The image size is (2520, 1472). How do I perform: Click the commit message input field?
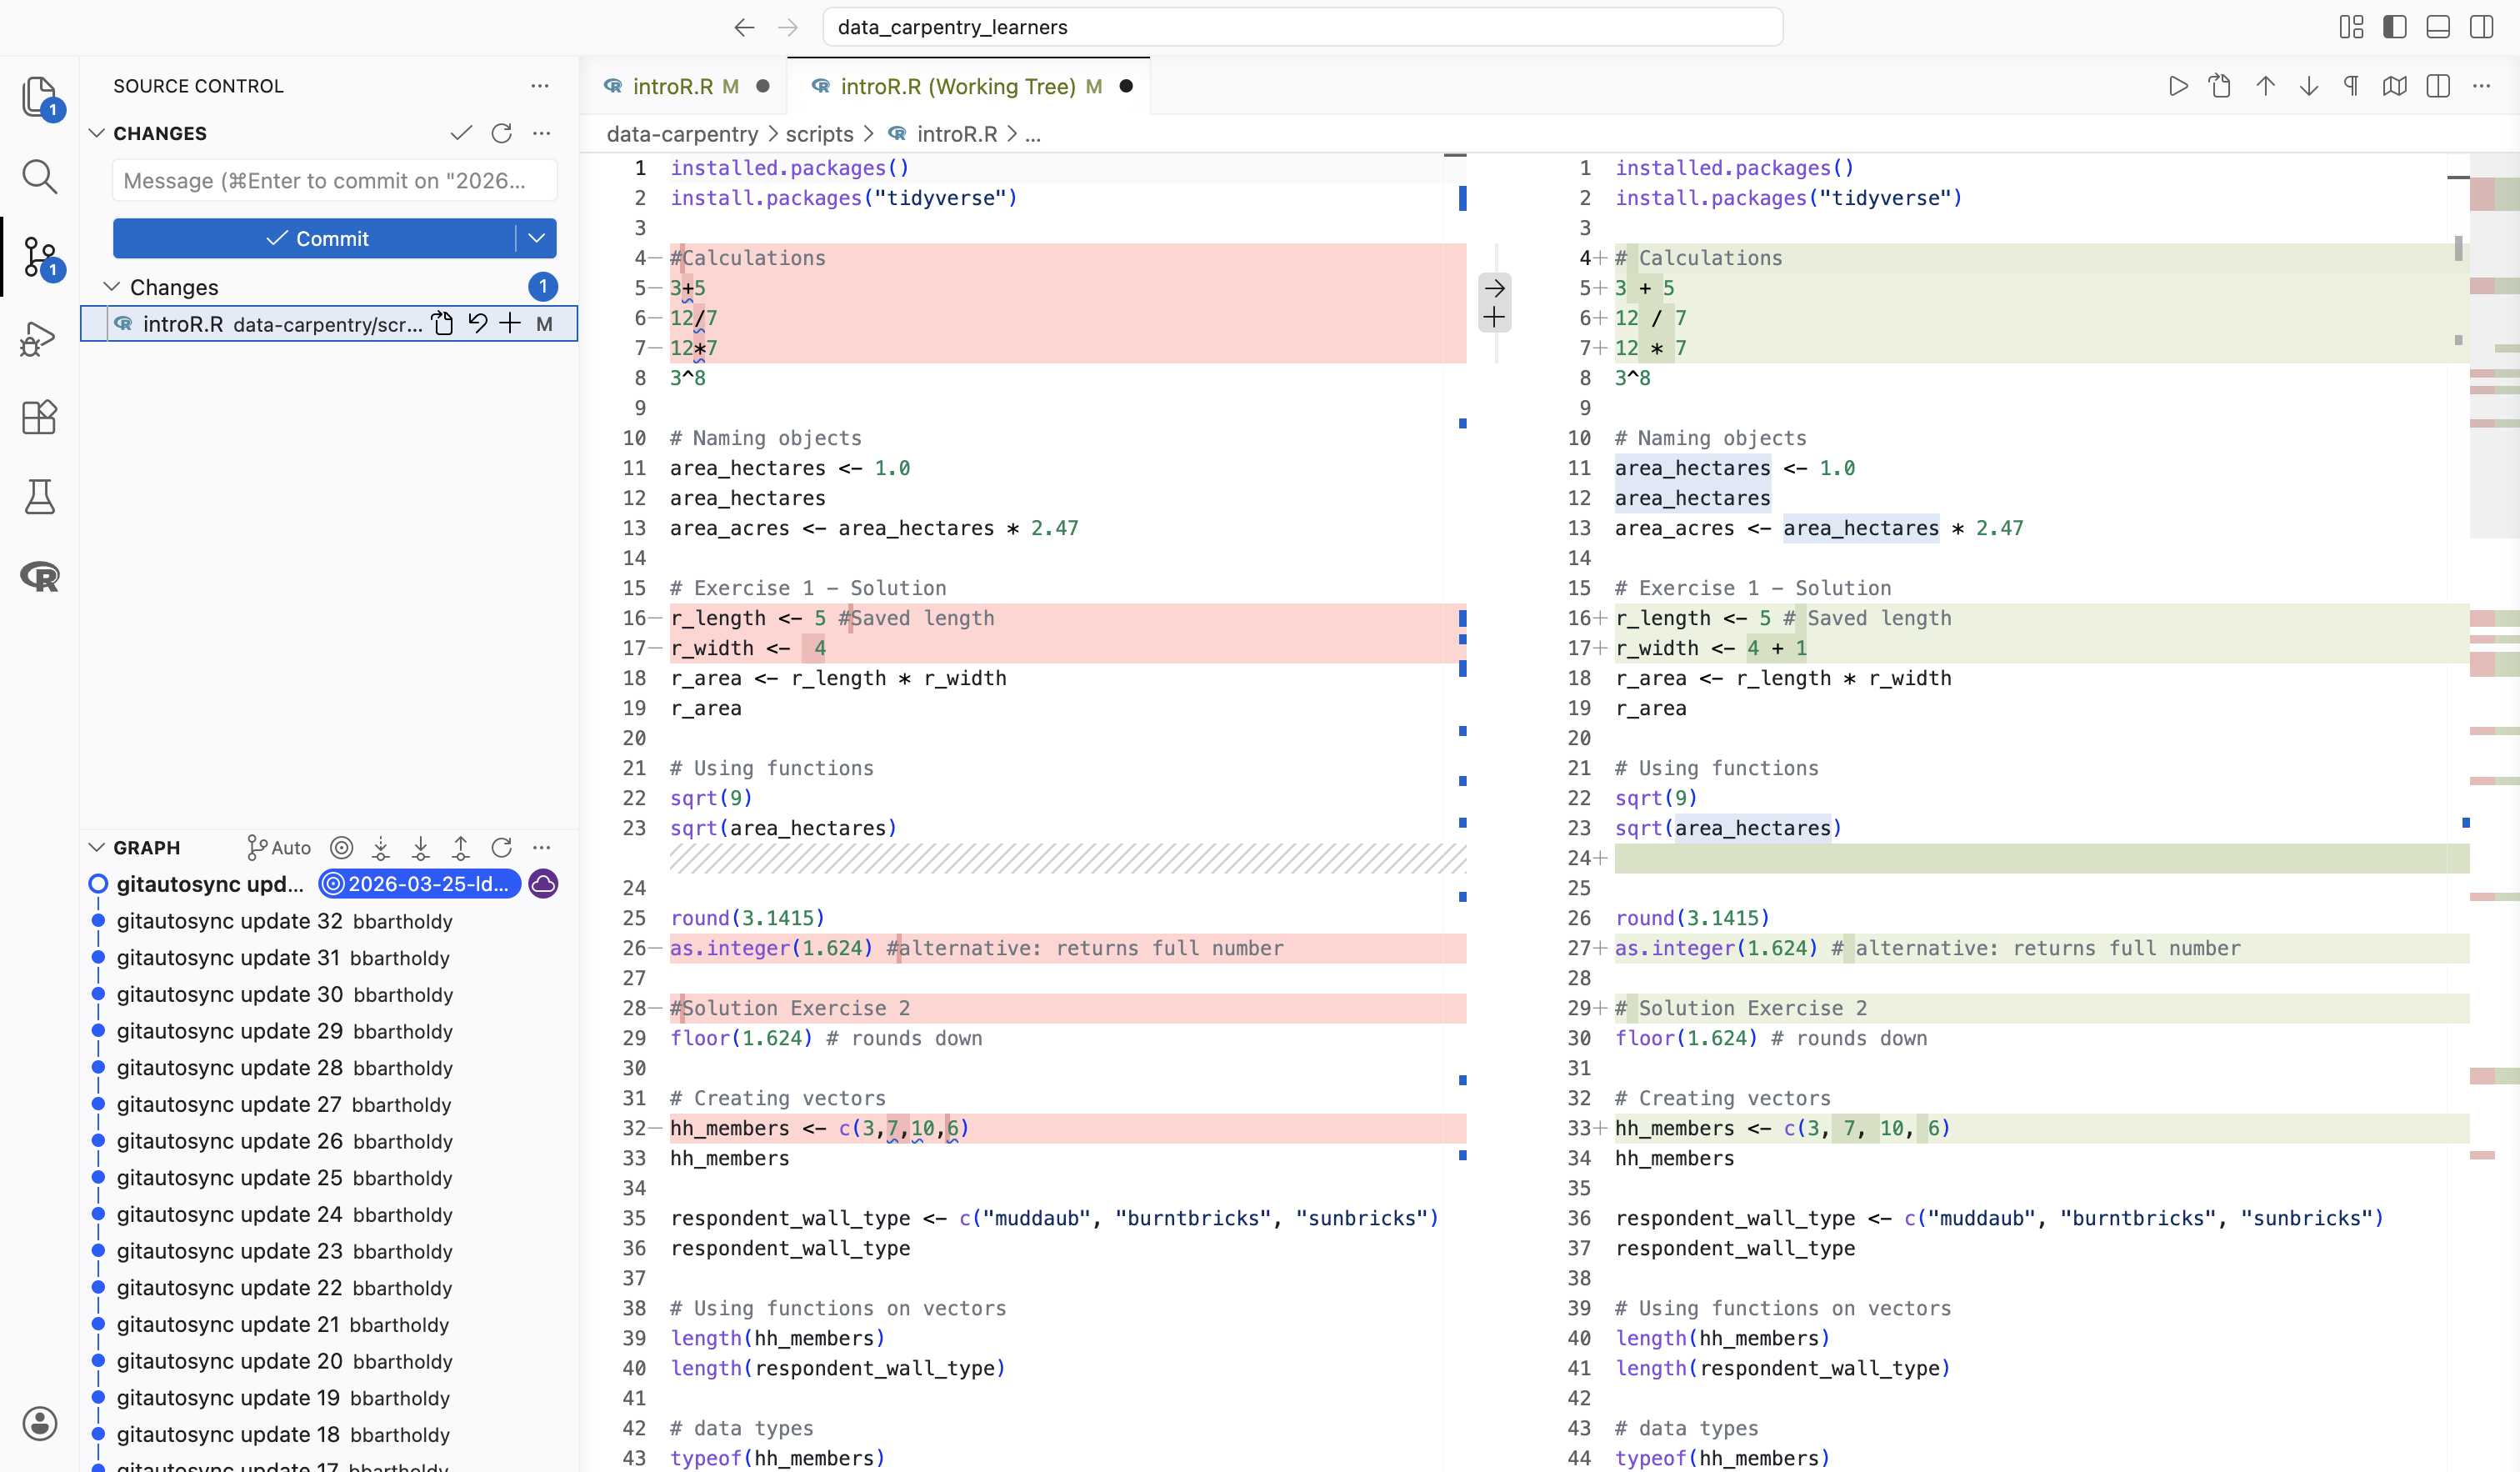coord(334,181)
